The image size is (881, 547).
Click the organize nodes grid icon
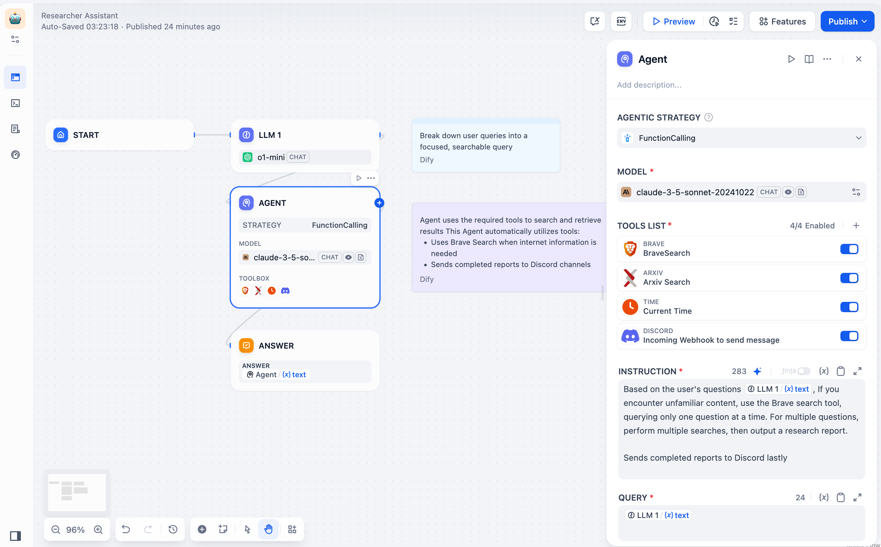coord(292,529)
